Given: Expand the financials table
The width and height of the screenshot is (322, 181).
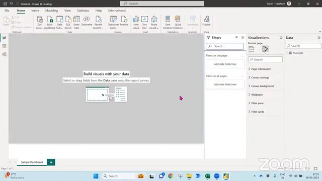Looking at the screenshot, I should tap(287, 53).
